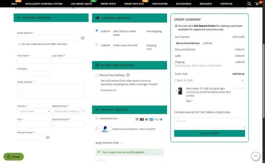The height and width of the screenshot is (163, 265).
Task: Open the shopping cart icon
Action: coord(257,4)
